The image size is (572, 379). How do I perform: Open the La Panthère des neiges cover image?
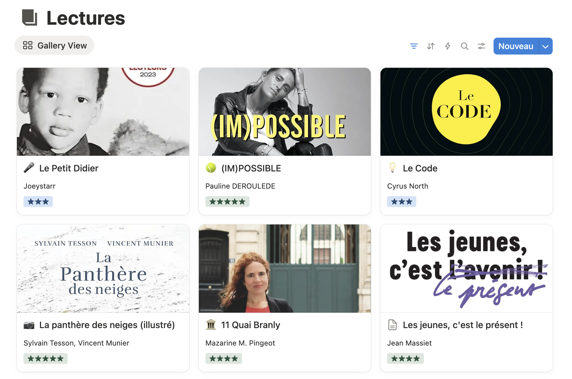click(x=103, y=268)
